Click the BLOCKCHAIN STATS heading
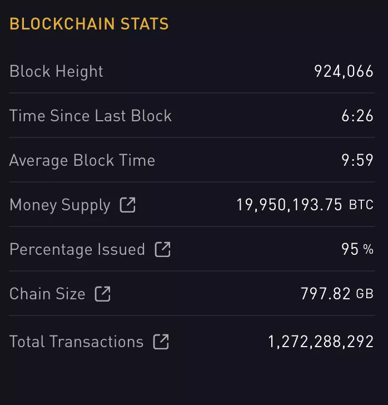 89,24
